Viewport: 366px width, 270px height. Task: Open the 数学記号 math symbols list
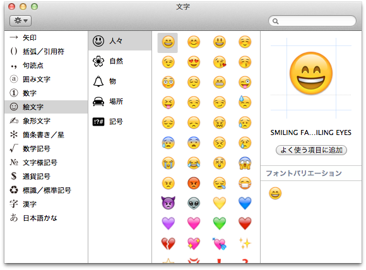tap(46, 148)
